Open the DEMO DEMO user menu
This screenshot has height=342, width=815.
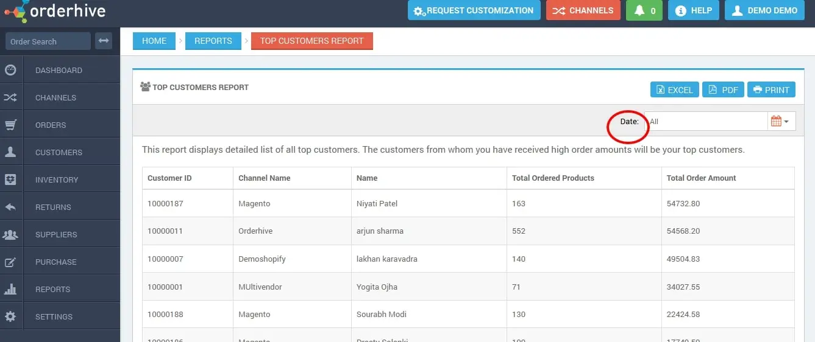(764, 10)
